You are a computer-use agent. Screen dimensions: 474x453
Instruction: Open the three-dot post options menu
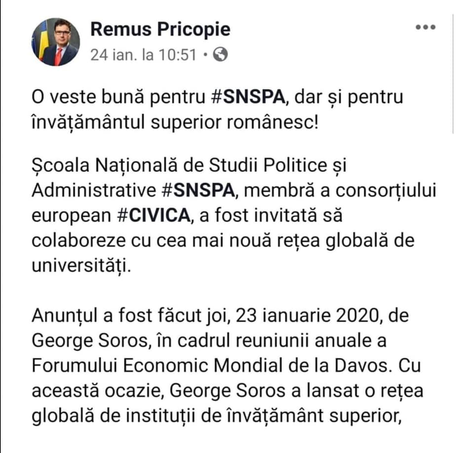[425, 27]
